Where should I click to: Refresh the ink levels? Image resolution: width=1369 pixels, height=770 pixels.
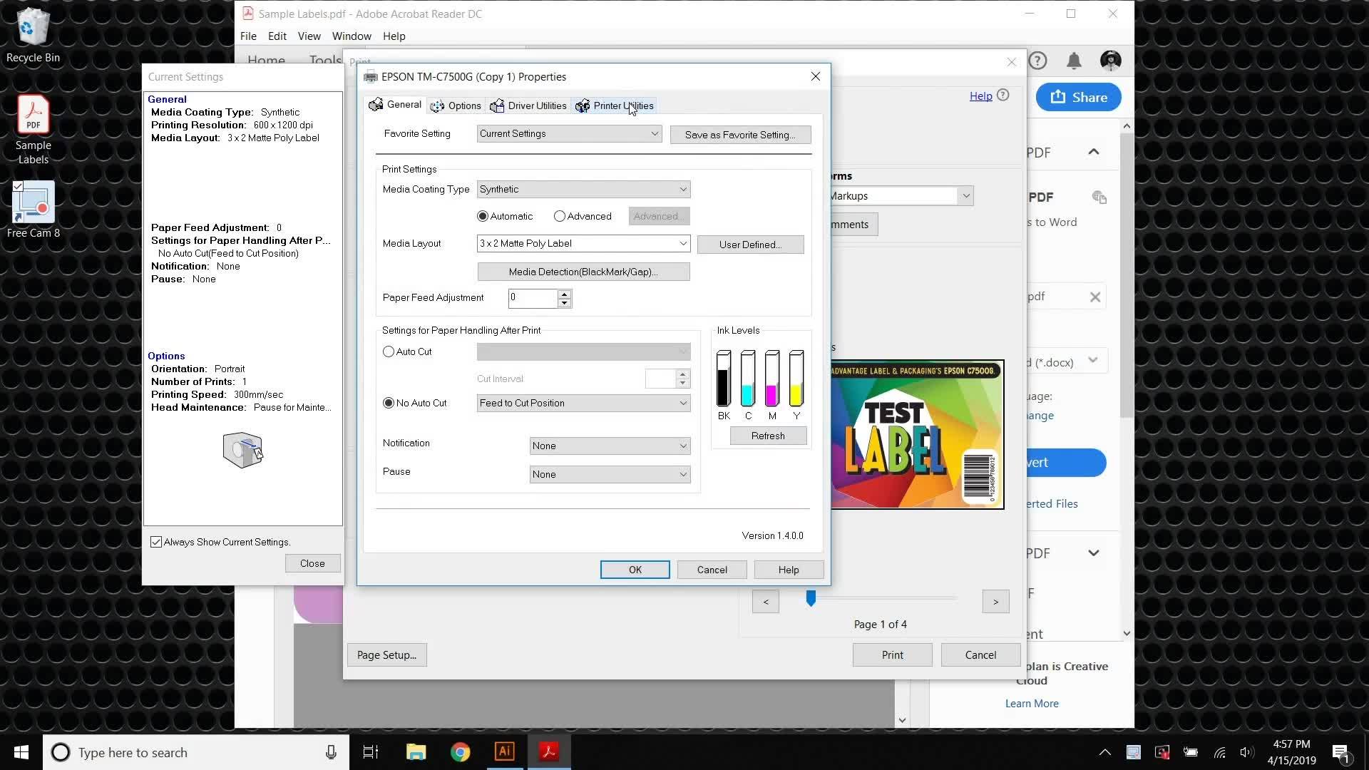point(768,436)
